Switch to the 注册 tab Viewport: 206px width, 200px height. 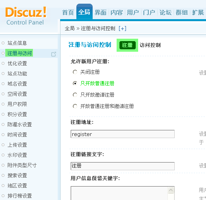click(127, 45)
